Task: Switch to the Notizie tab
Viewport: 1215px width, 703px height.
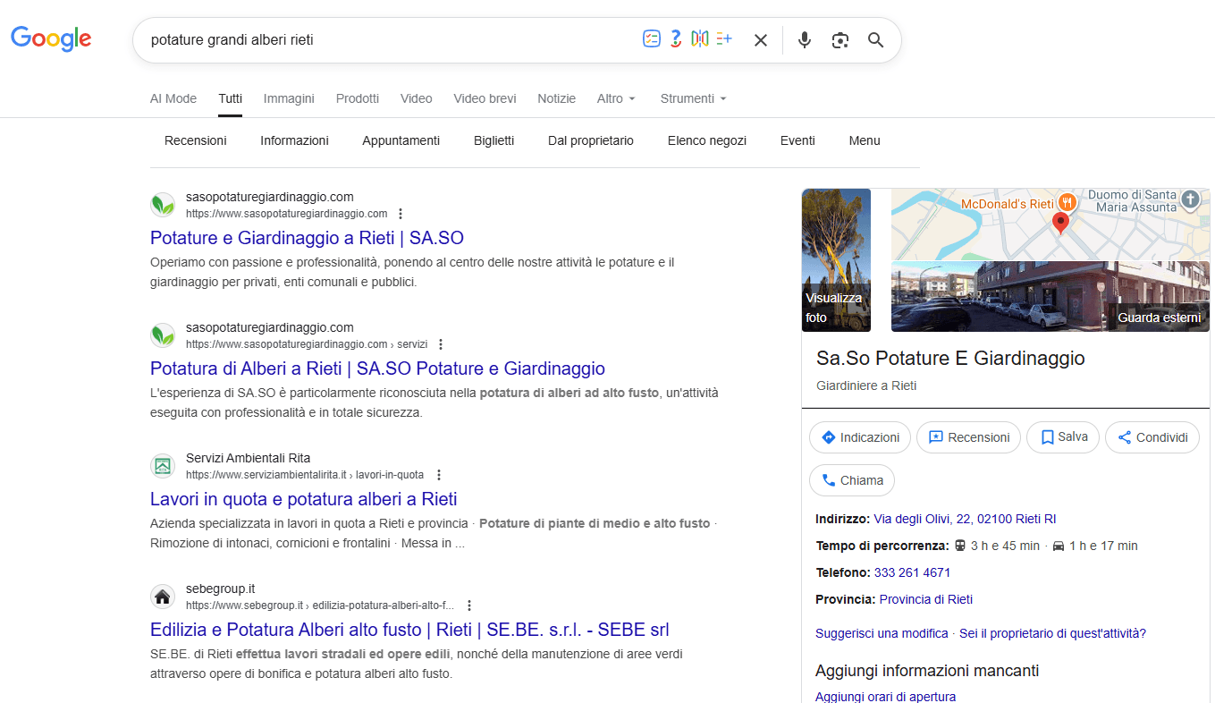Action: pos(556,98)
